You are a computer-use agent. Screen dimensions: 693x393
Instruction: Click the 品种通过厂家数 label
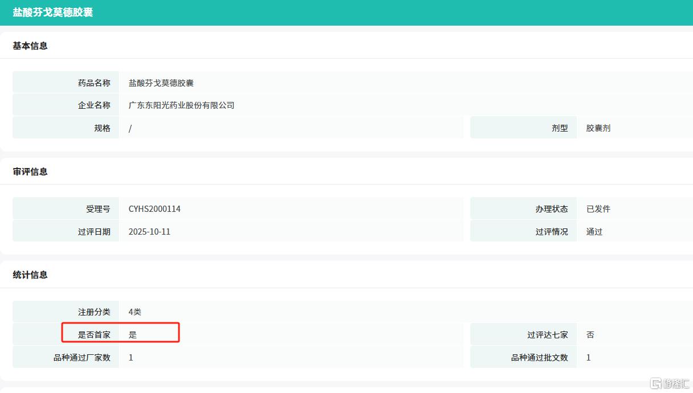[81, 358]
